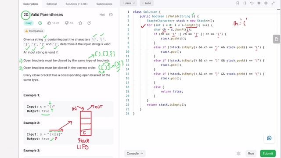The height and width of the screenshot is (158, 281).
Task: Submit the solution
Action: [x=268, y=154]
